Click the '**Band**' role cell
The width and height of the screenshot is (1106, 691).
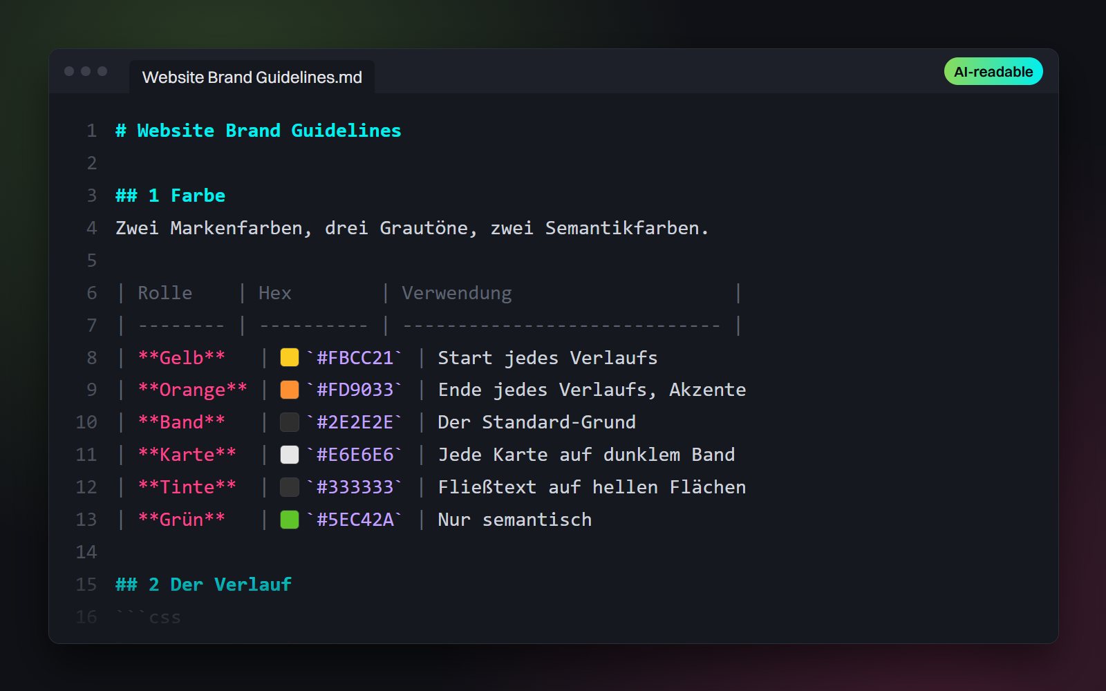pos(181,422)
